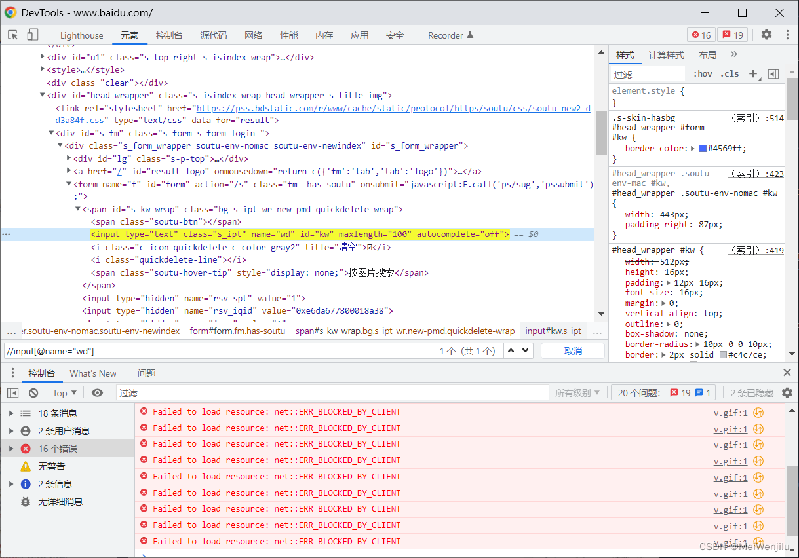Switch to the Lighthouse tab
Viewport: 799px width, 558px height.
[82, 35]
